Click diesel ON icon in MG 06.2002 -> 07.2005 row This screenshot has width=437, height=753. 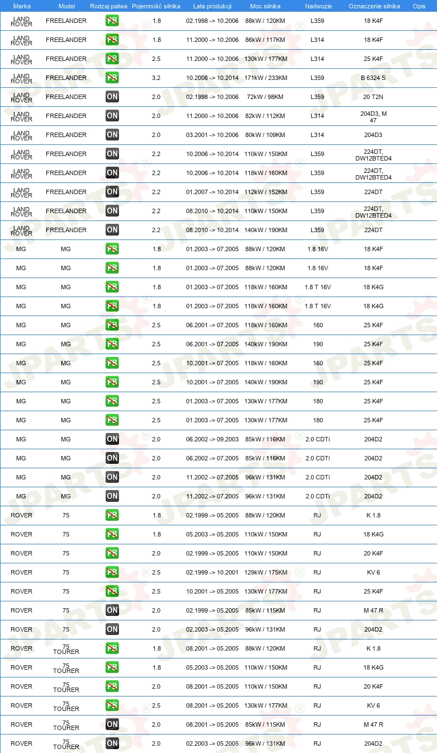coord(112,458)
